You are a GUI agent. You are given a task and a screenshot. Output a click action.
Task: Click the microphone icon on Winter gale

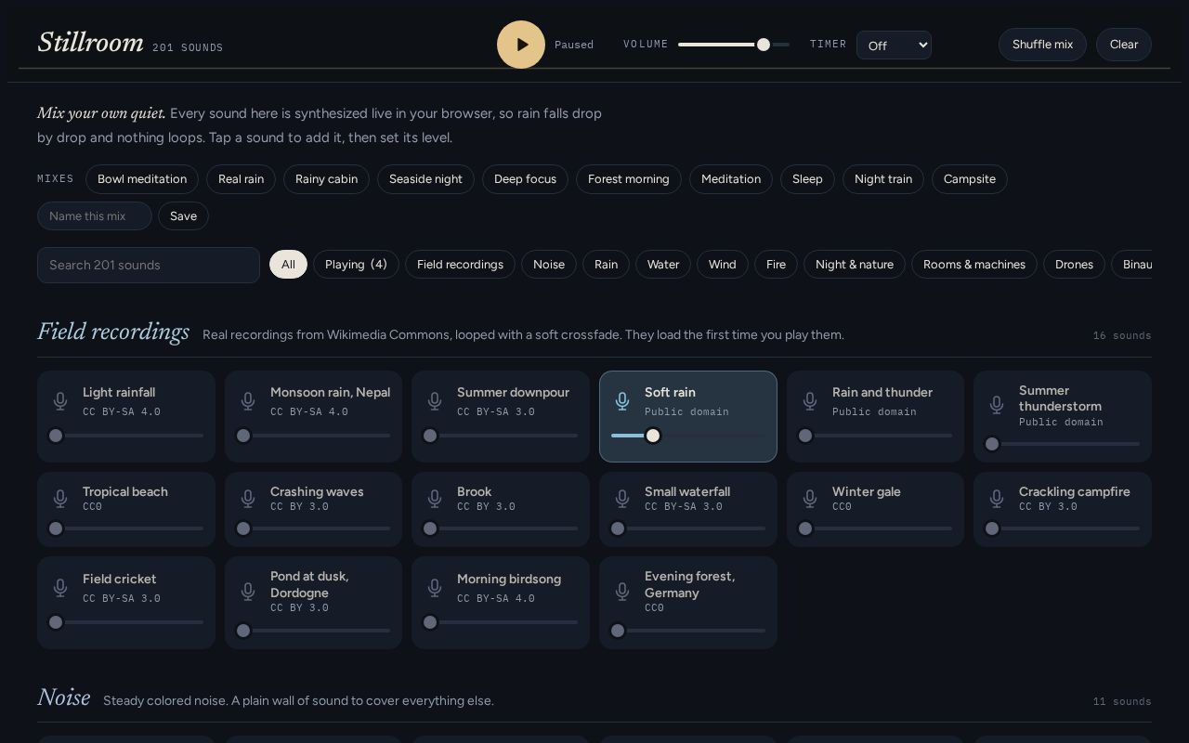tap(810, 499)
